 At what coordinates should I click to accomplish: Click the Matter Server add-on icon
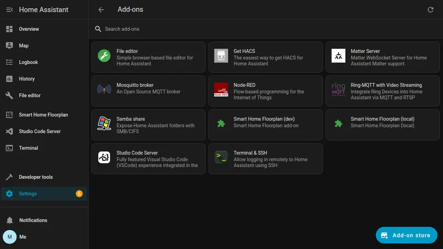pos(338,56)
